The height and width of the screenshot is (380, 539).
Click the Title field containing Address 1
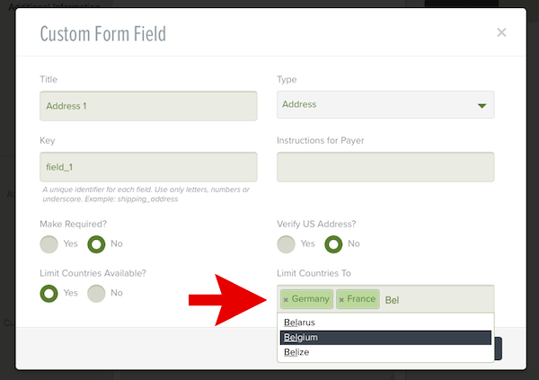pyautogui.click(x=148, y=105)
